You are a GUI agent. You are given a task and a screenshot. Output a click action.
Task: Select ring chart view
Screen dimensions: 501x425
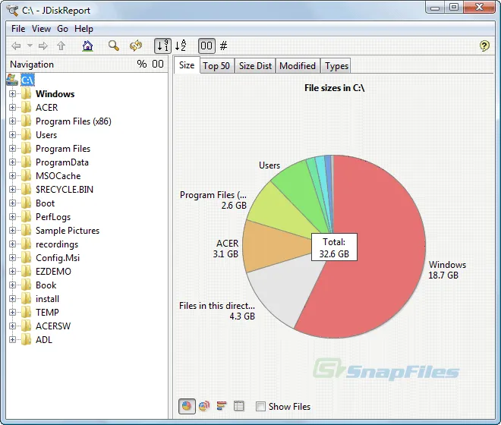tap(204, 406)
